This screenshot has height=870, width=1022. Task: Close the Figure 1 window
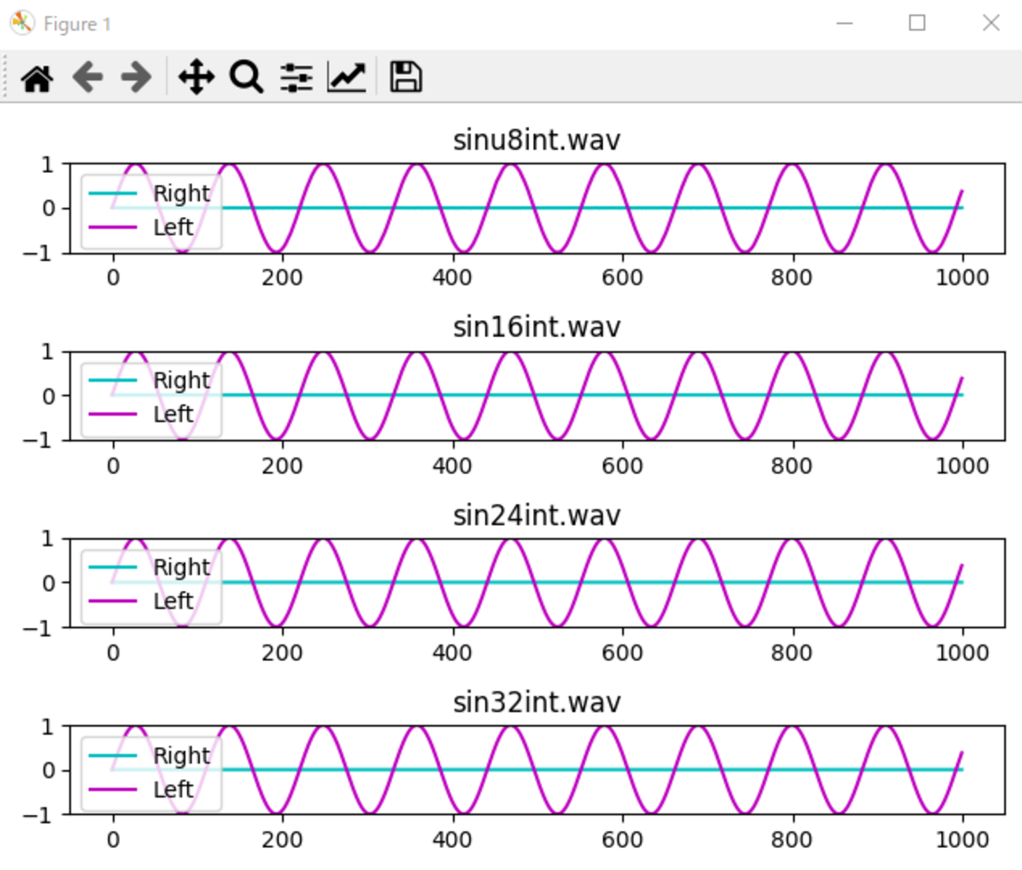click(x=991, y=24)
